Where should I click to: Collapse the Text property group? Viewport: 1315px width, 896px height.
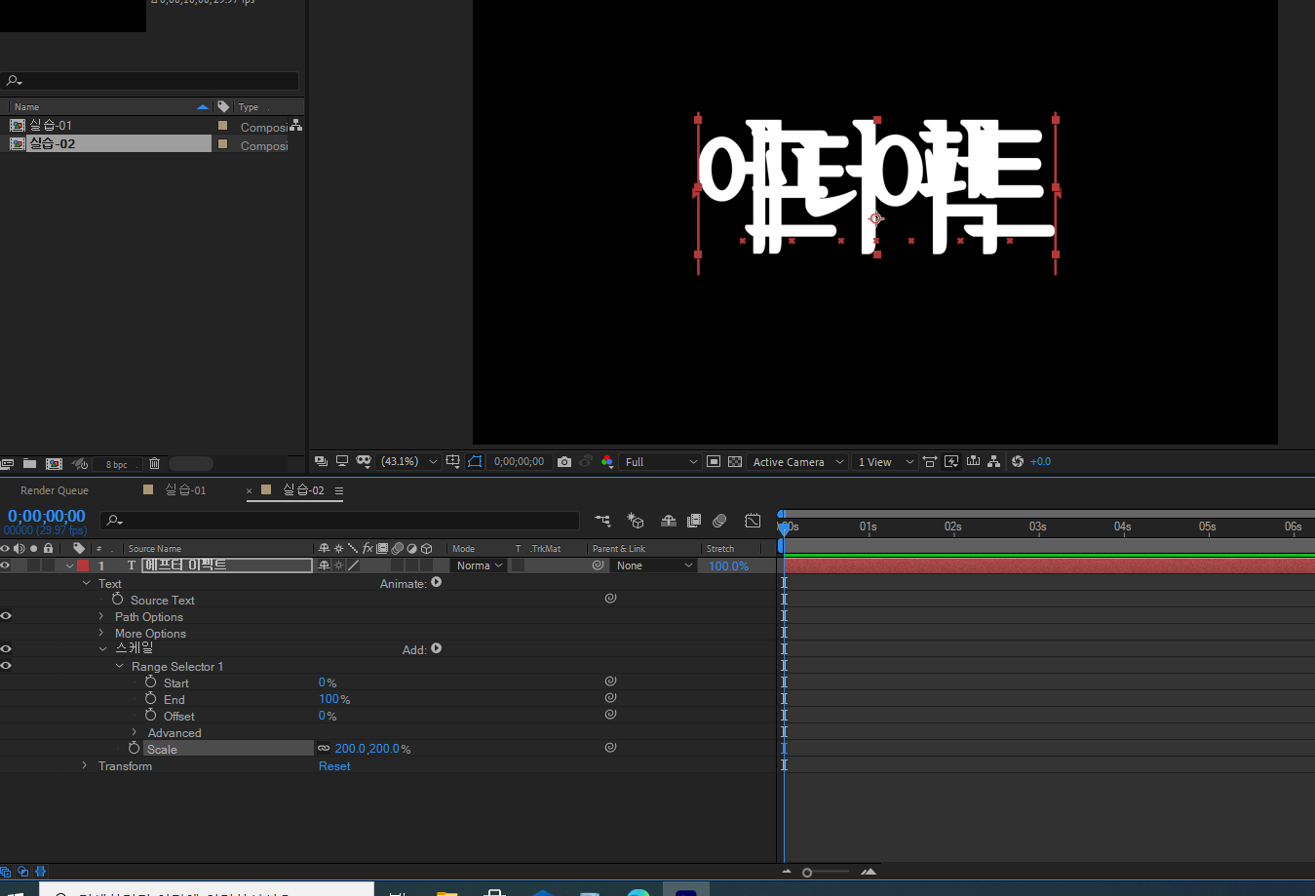tap(86, 583)
